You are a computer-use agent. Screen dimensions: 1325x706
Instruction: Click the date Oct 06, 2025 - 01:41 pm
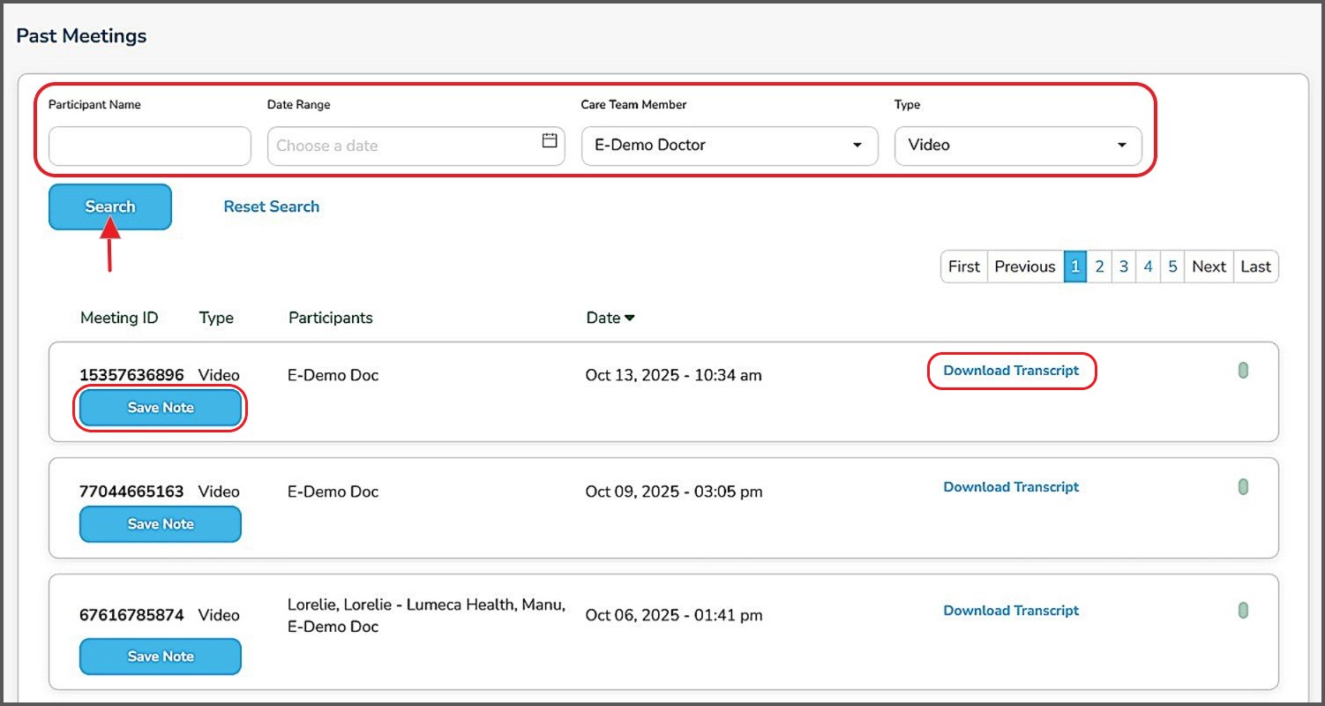674,615
